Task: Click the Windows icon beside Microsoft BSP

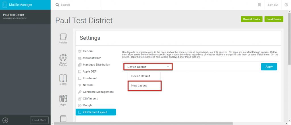Action: tap(80, 58)
